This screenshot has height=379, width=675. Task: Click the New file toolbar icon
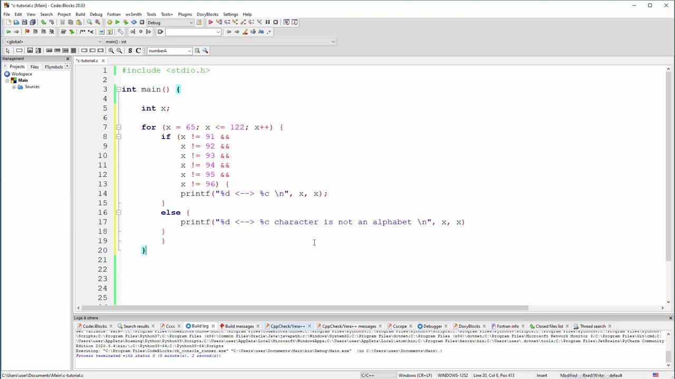(x=8, y=22)
